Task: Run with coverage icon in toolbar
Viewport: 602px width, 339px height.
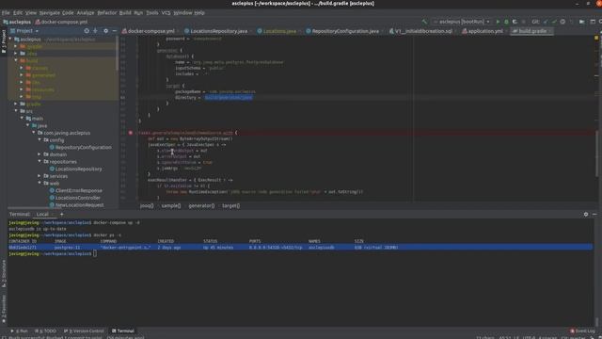Action: click(515, 22)
